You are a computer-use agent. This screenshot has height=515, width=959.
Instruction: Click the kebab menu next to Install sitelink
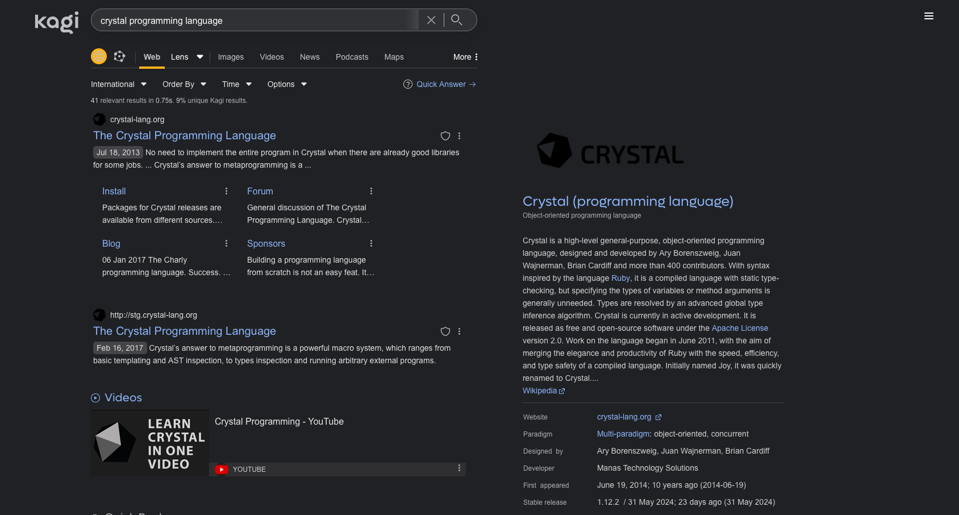click(227, 191)
